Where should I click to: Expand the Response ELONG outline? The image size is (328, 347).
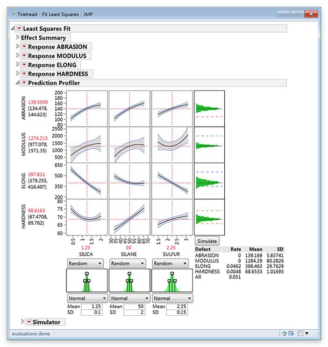18,65
